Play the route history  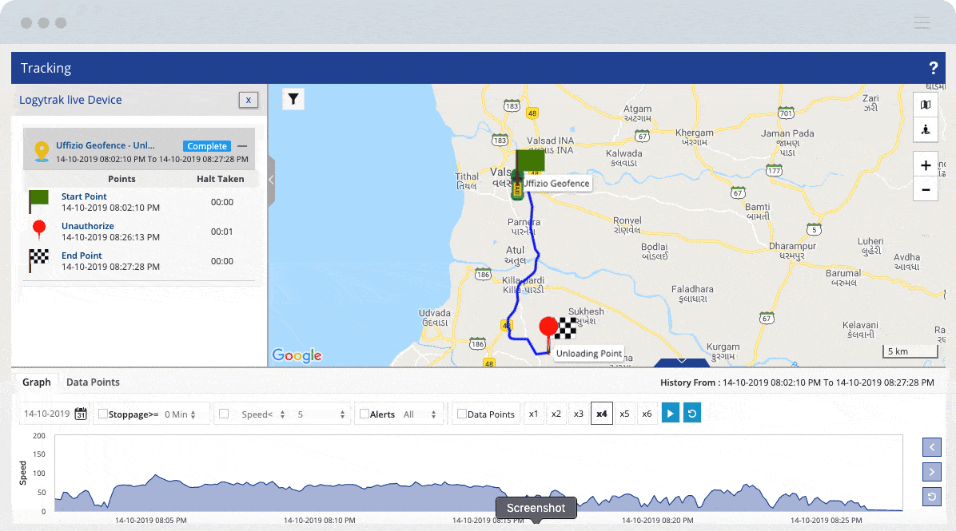[671, 414]
